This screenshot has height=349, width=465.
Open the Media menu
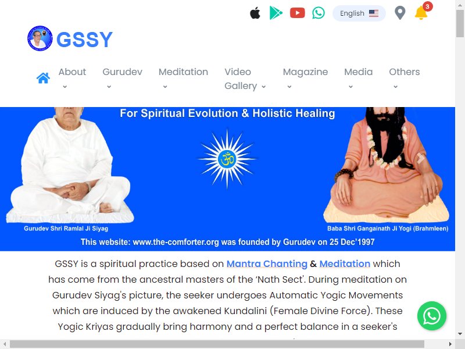coord(358,79)
